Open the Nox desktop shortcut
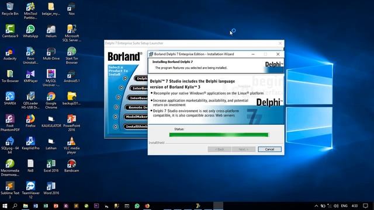Image resolution: width=374 pixels, height=210 pixels. tap(71, 9)
